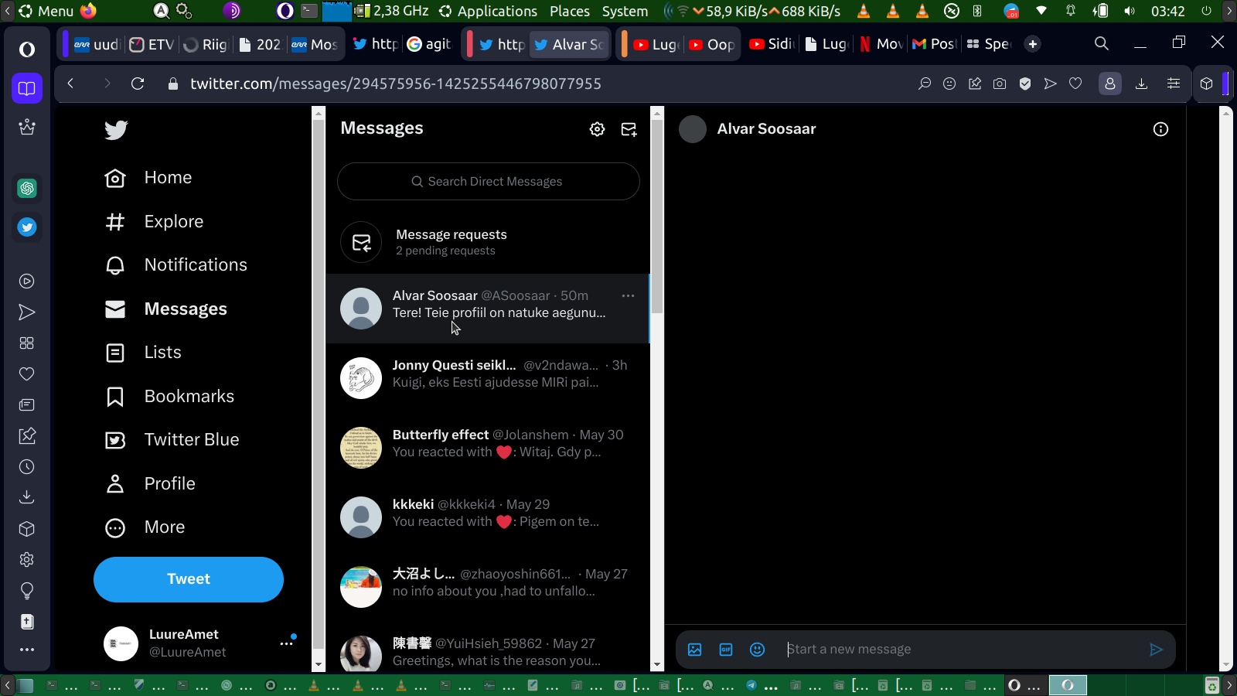The height and width of the screenshot is (696, 1237).
Task: Click the address bar URL
Action: tap(396, 84)
